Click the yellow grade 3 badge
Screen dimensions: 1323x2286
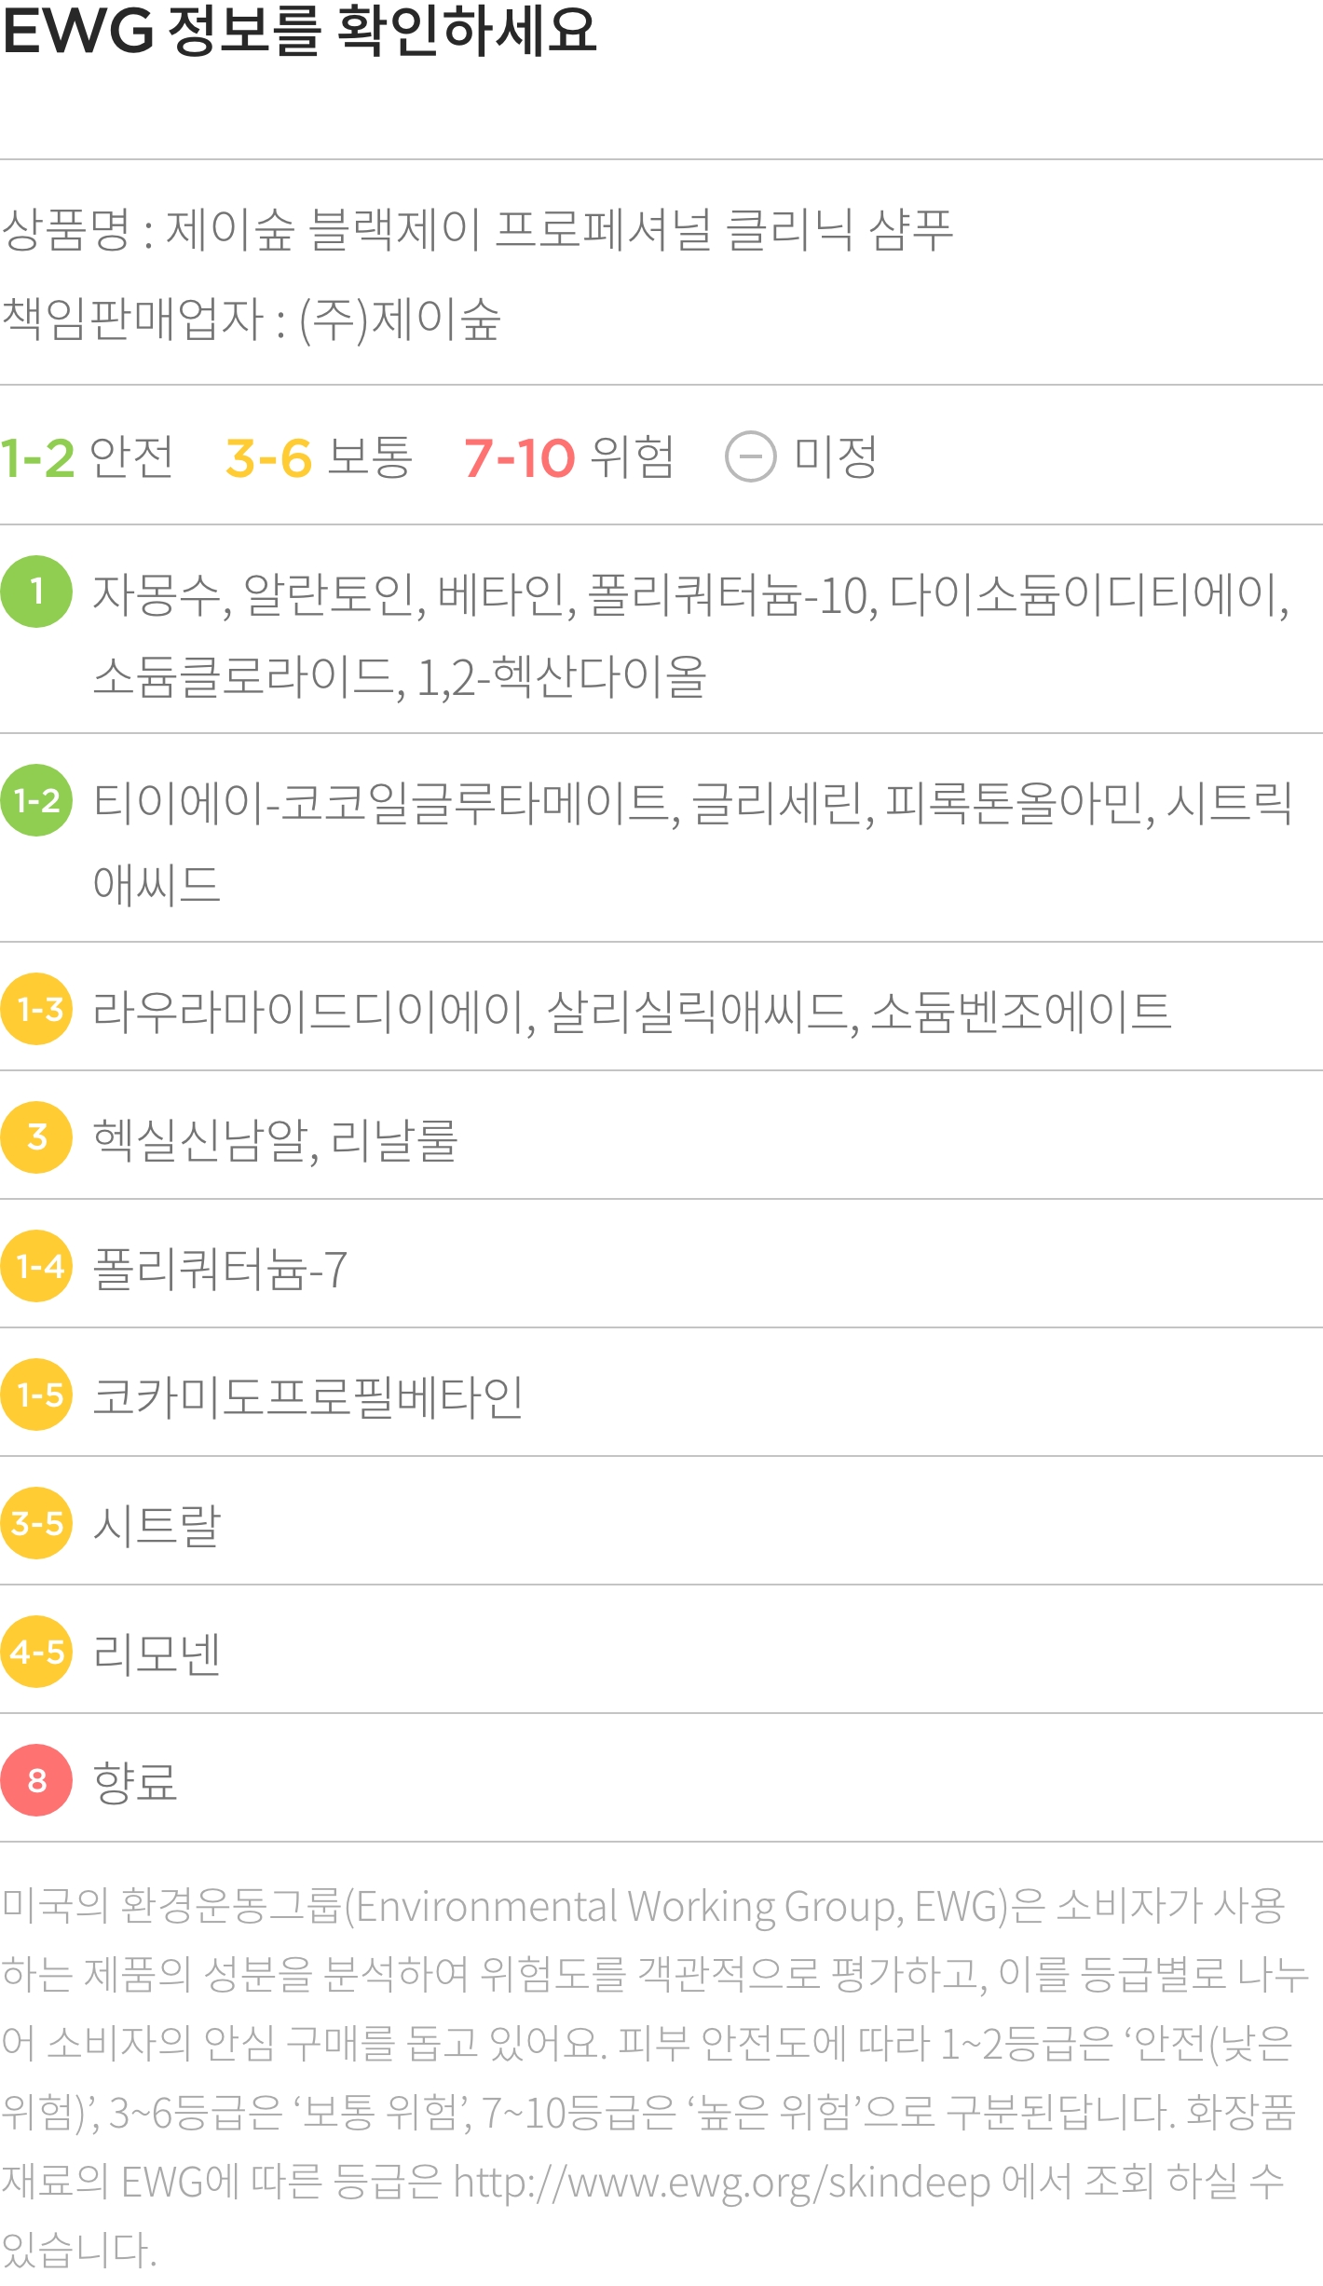click(x=36, y=1137)
